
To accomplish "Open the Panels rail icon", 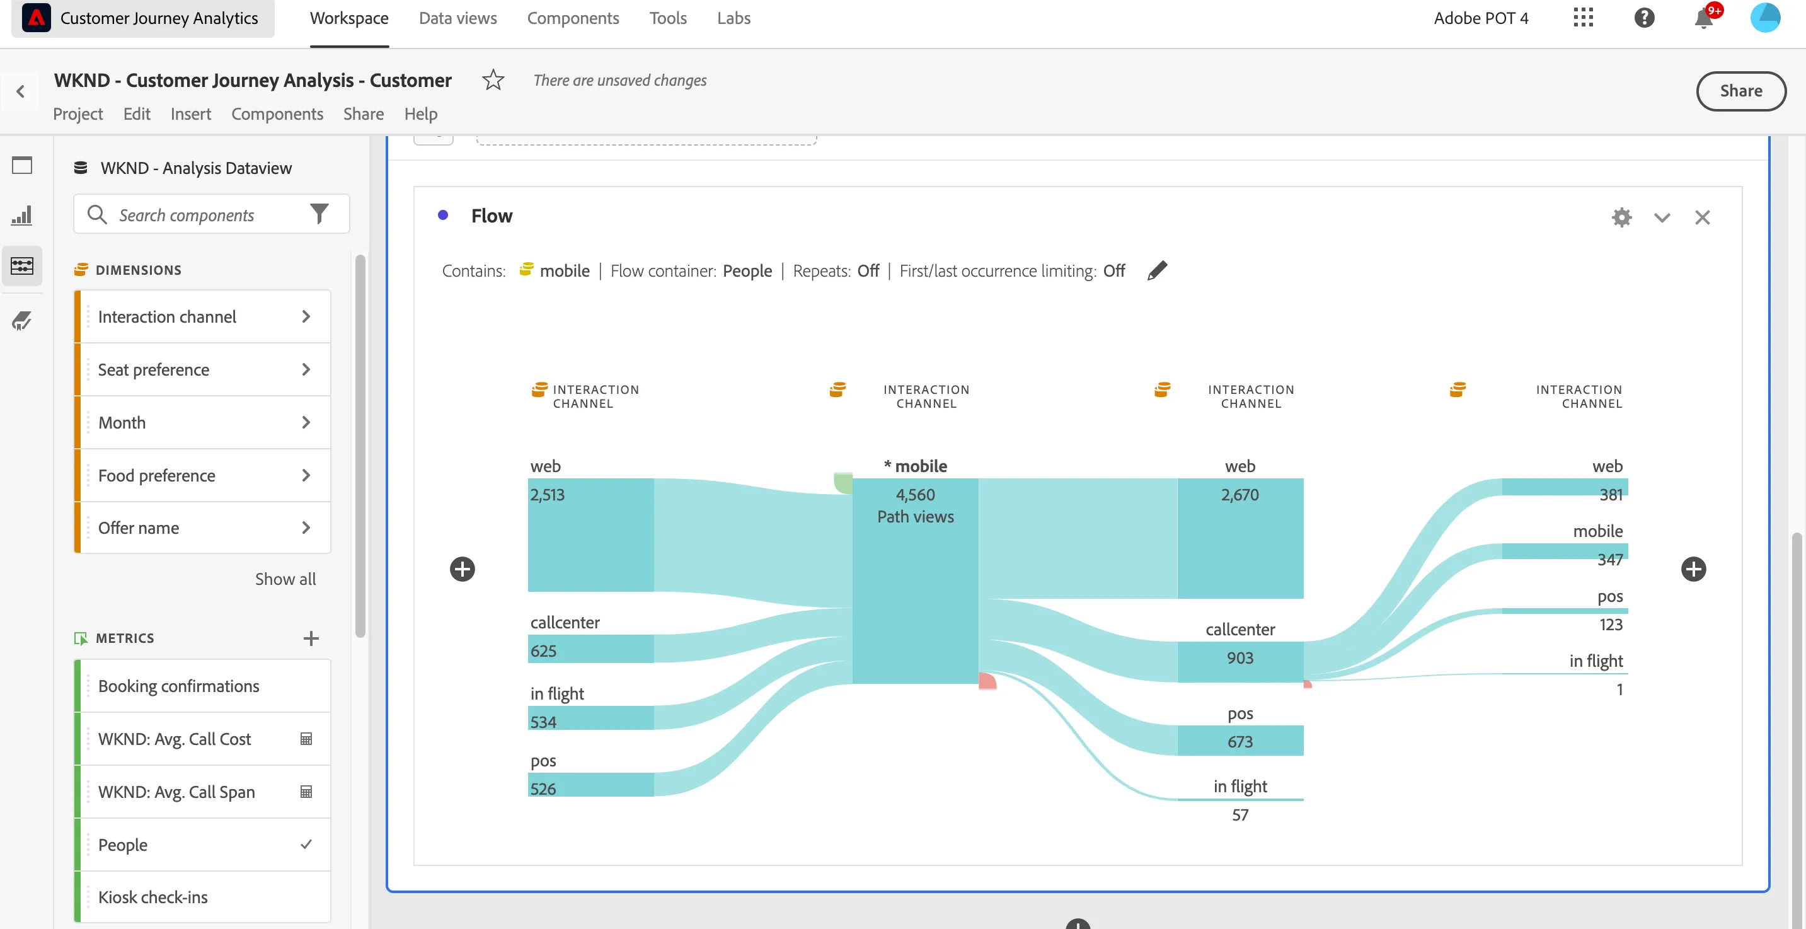I will [23, 166].
